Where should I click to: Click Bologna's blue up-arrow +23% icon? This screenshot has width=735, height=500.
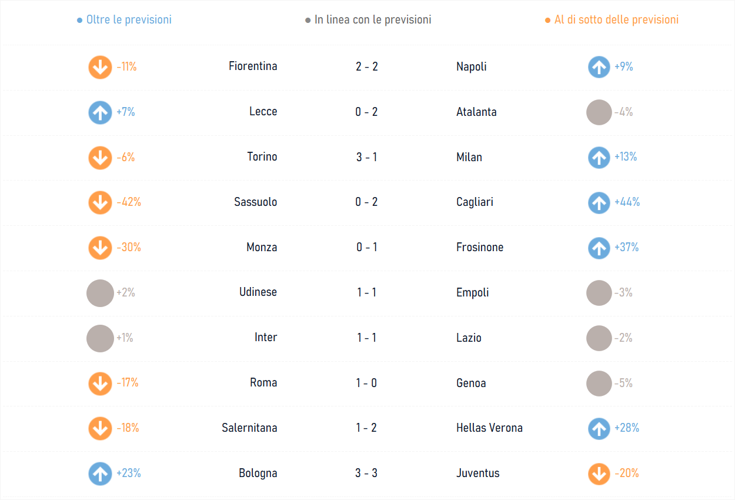pos(100,474)
